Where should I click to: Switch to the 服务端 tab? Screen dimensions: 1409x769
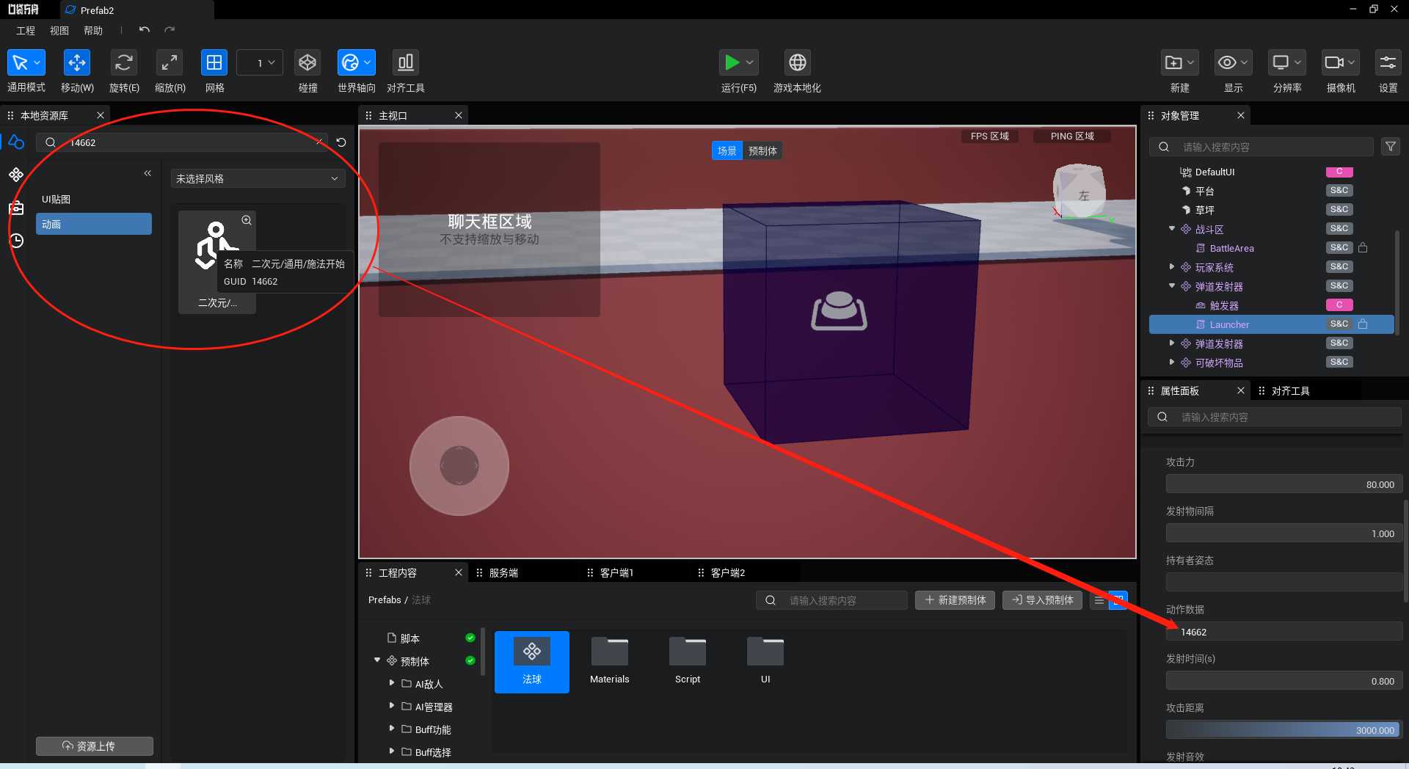[503, 573]
